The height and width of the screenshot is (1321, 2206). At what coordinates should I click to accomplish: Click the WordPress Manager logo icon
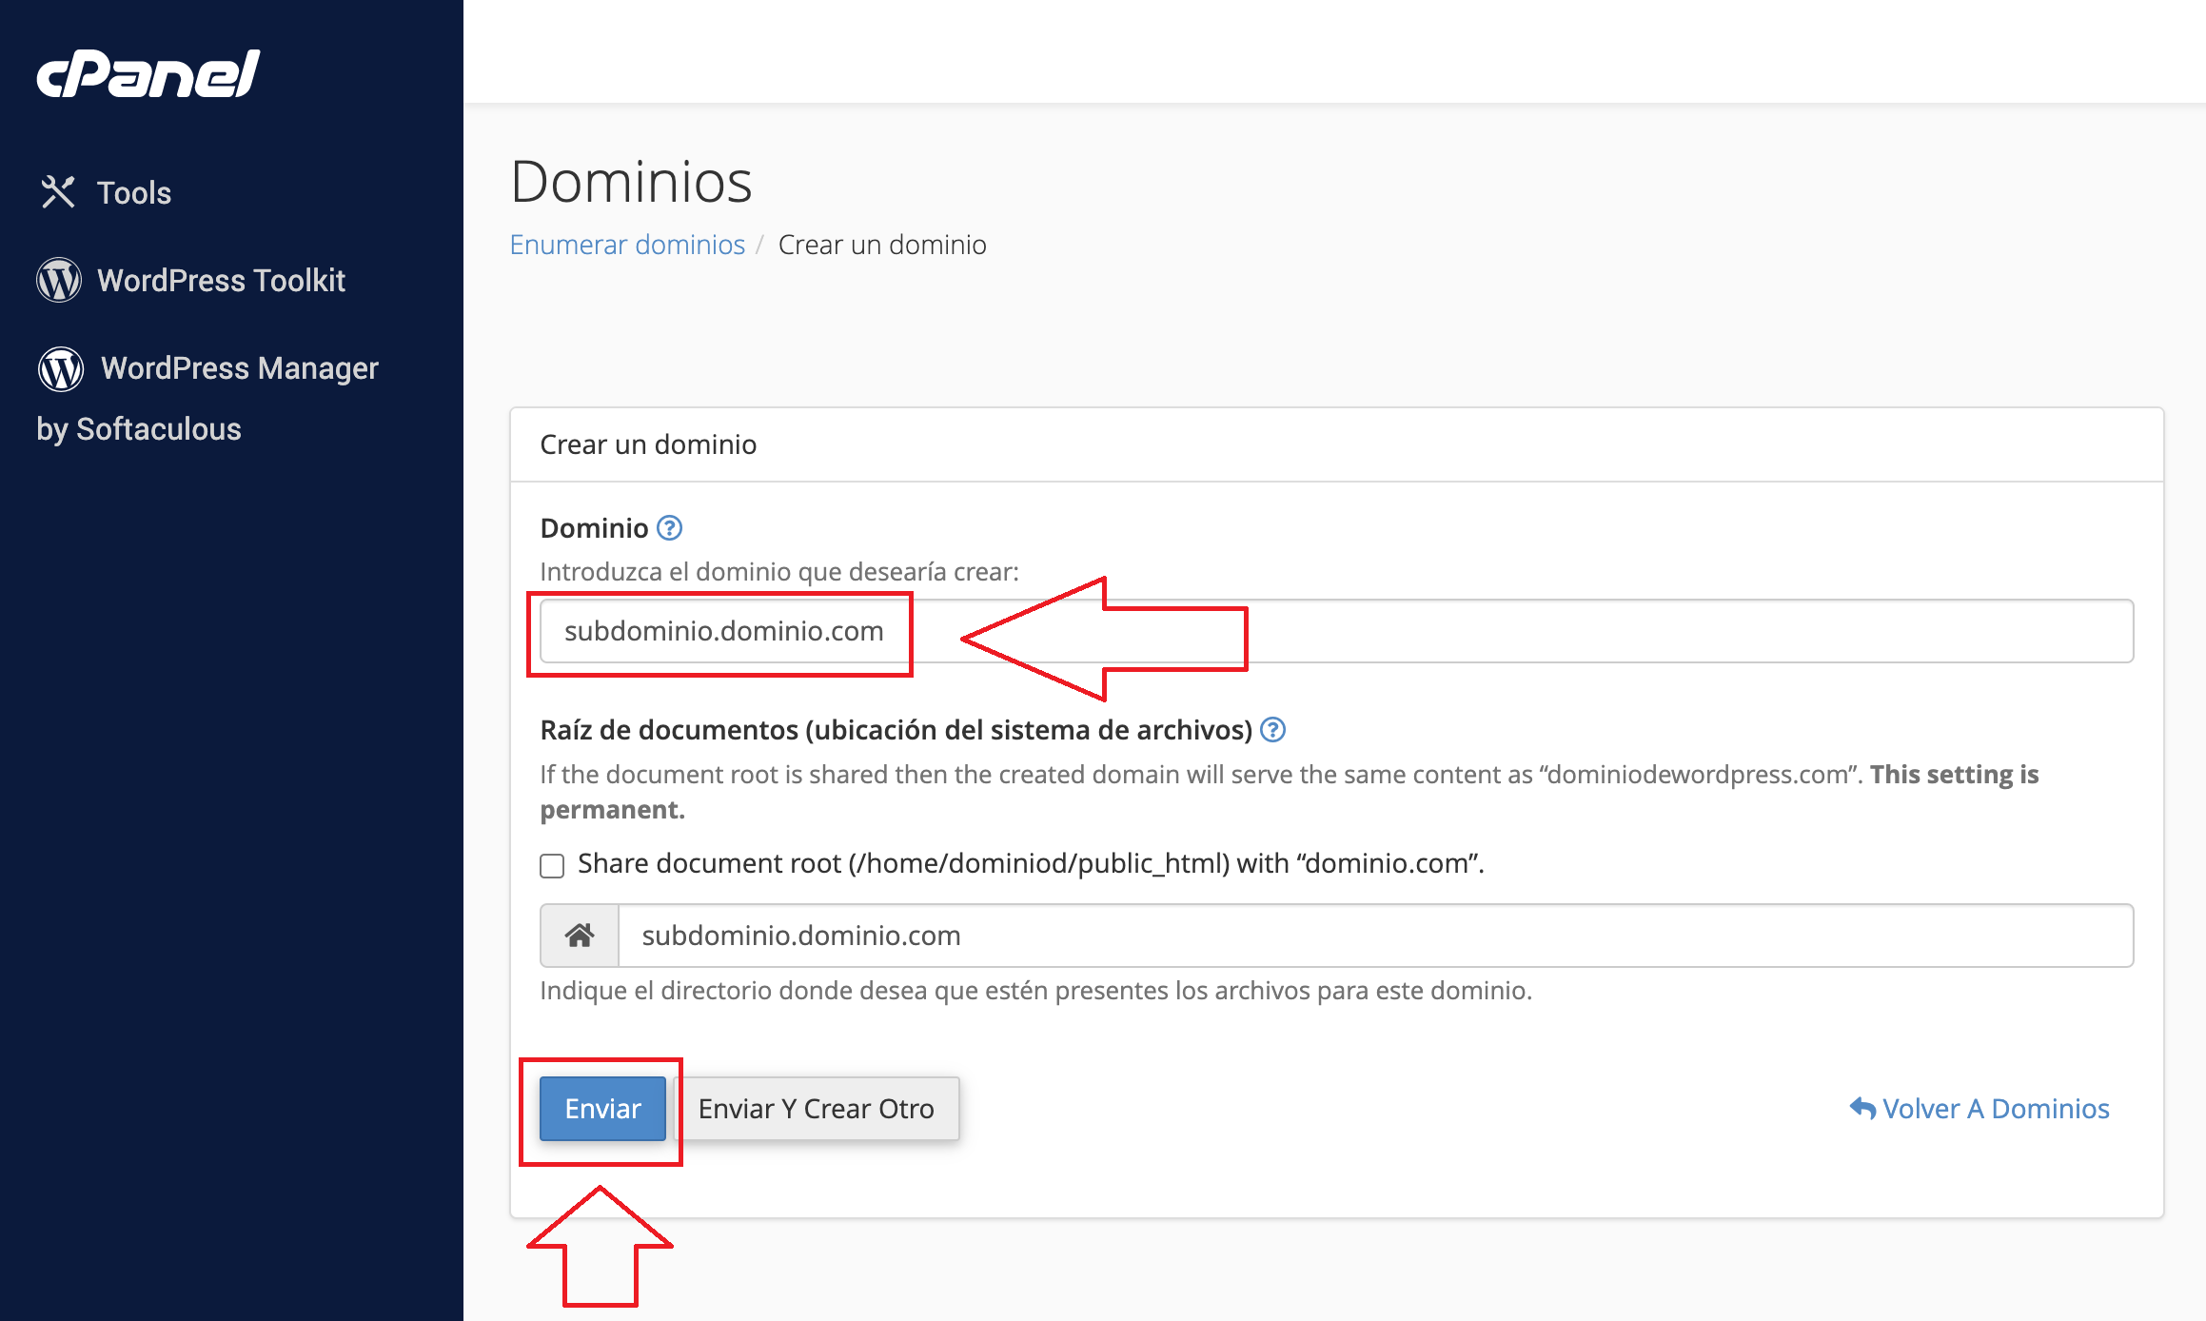coord(61,368)
